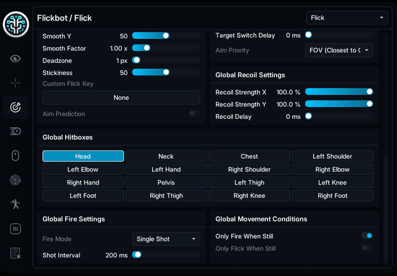This screenshot has height=276, width=397.
Task: Open the Flick mode dropdown at top
Action: 347,18
